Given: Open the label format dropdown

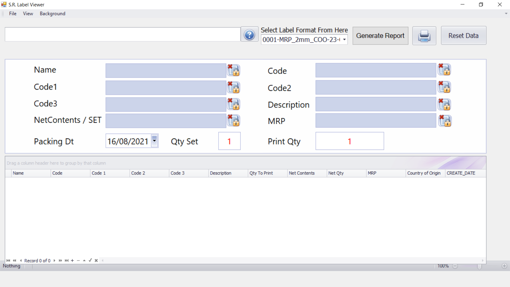Looking at the screenshot, I should [x=344, y=40].
